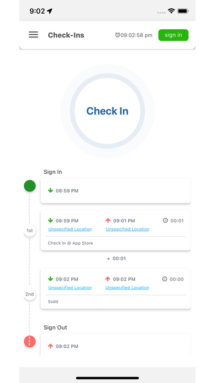The width and height of the screenshot is (215, 383).
Task: Open 2nd check-in's departure Unspecified Location link
Action: [127, 287]
